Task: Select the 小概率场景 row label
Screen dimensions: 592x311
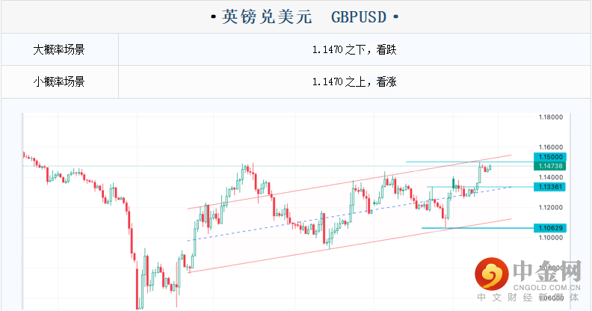Action: click(x=59, y=81)
